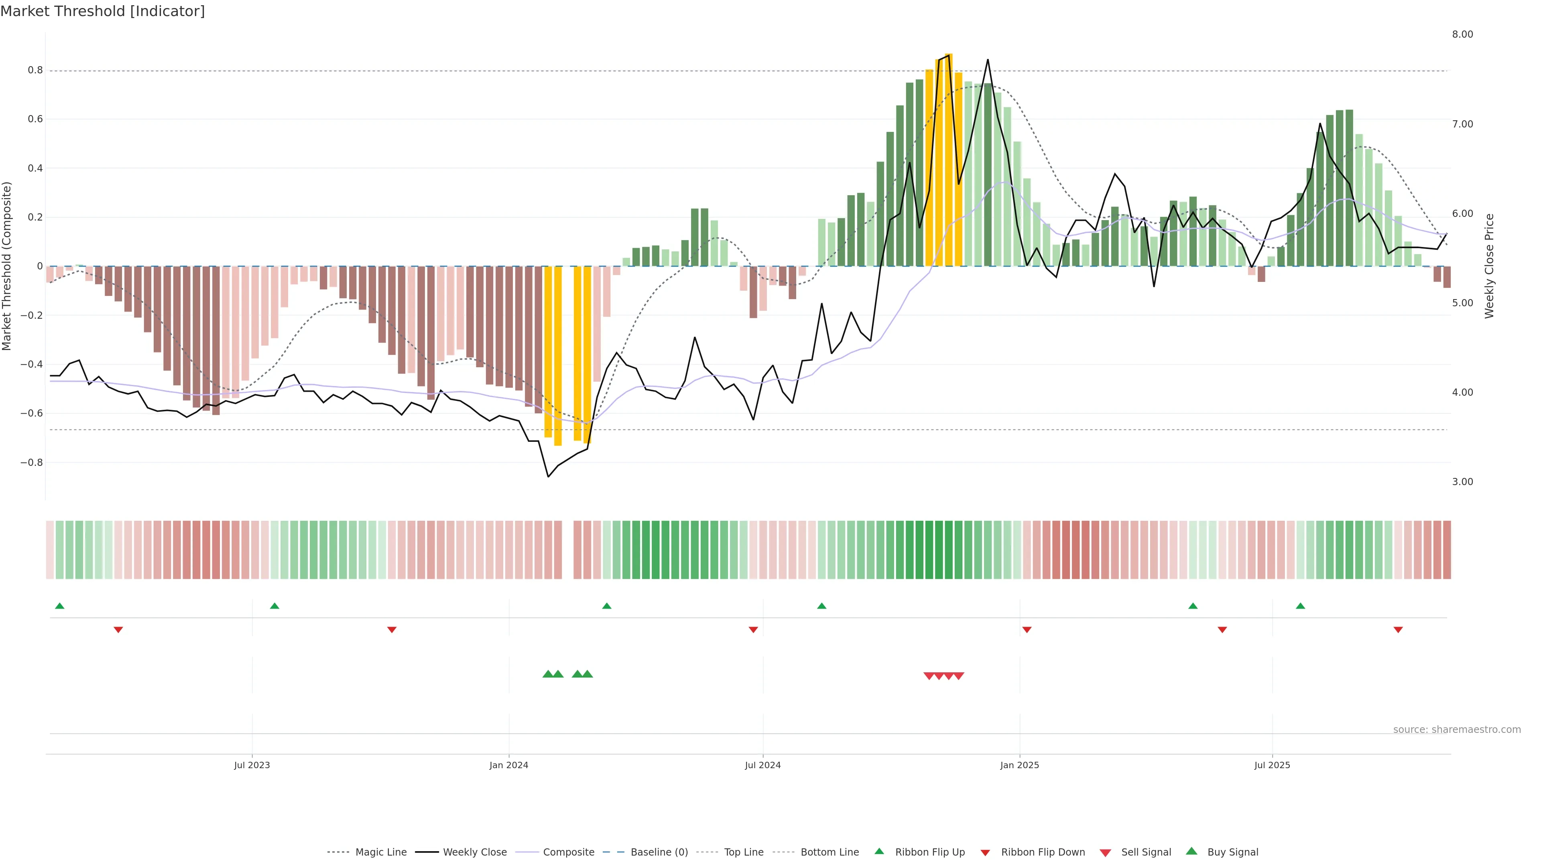Image resolution: width=1541 pixels, height=866 pixels.
Task: Click the Jul 2023 x-axis label
Action: point(252,765)
